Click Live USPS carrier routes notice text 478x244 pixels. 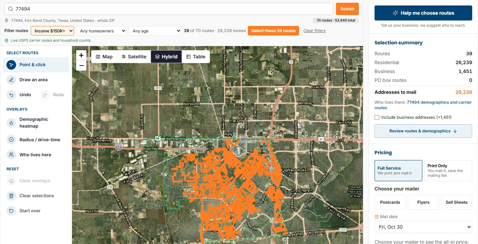[51, 40]
